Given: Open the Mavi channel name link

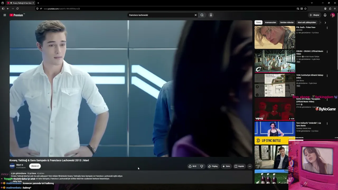Looking at the screenshot, I should click(x=18, y=165).
